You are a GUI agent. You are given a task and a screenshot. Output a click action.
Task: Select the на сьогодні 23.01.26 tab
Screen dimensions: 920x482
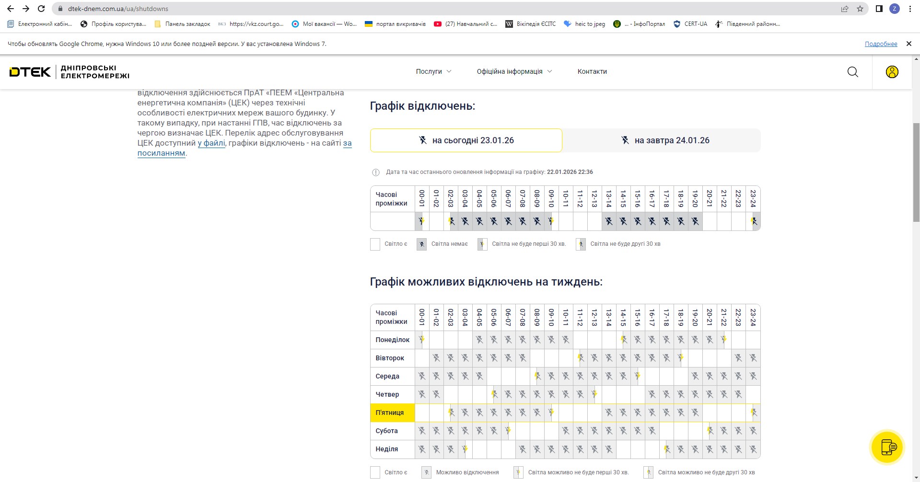(466, 140)
